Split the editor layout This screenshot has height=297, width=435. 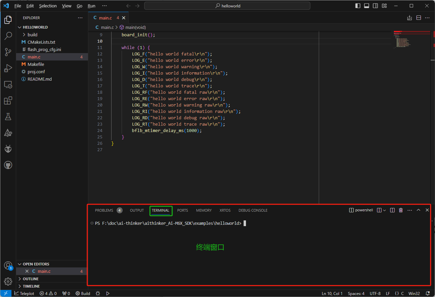(418, 18)
